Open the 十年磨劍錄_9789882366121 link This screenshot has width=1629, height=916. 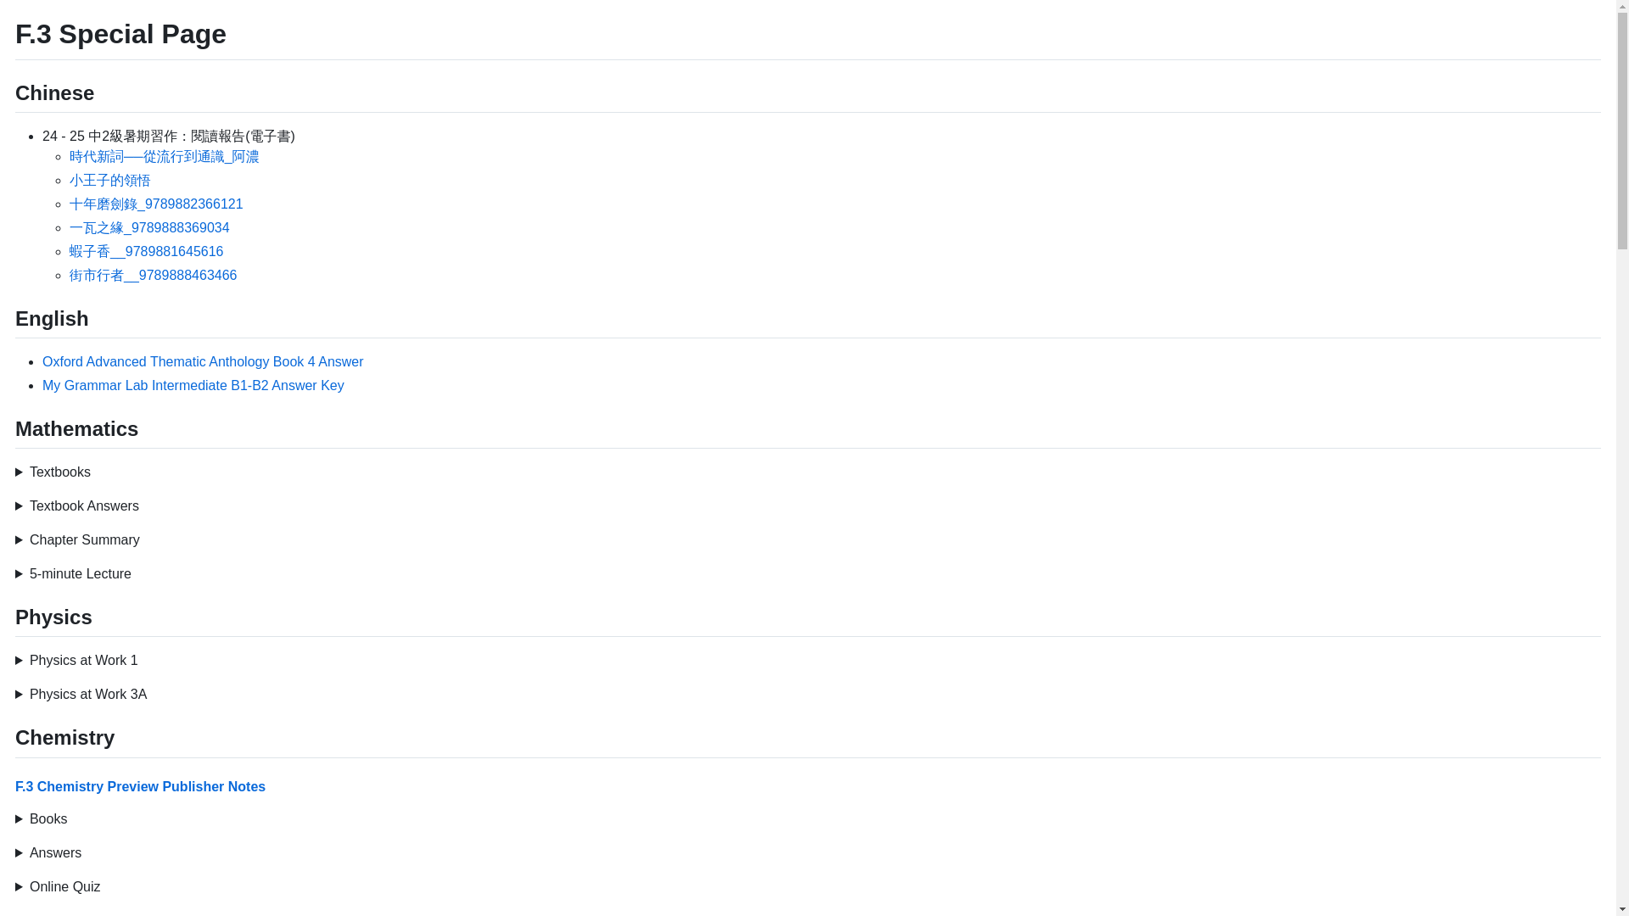(156, 204)
